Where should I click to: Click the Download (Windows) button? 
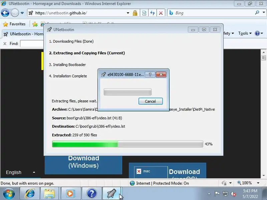tap(83, 165)
